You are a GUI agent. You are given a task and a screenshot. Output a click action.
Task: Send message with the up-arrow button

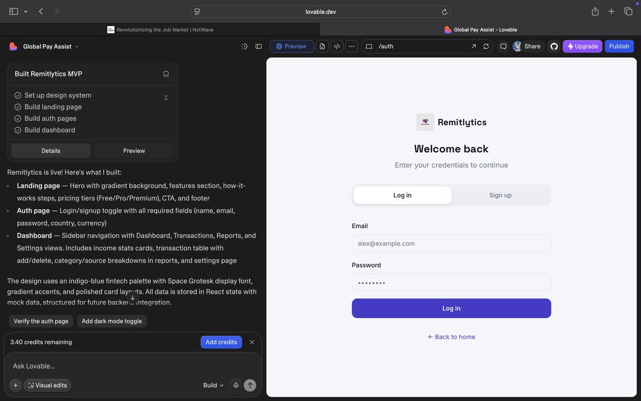coord(250,385)
